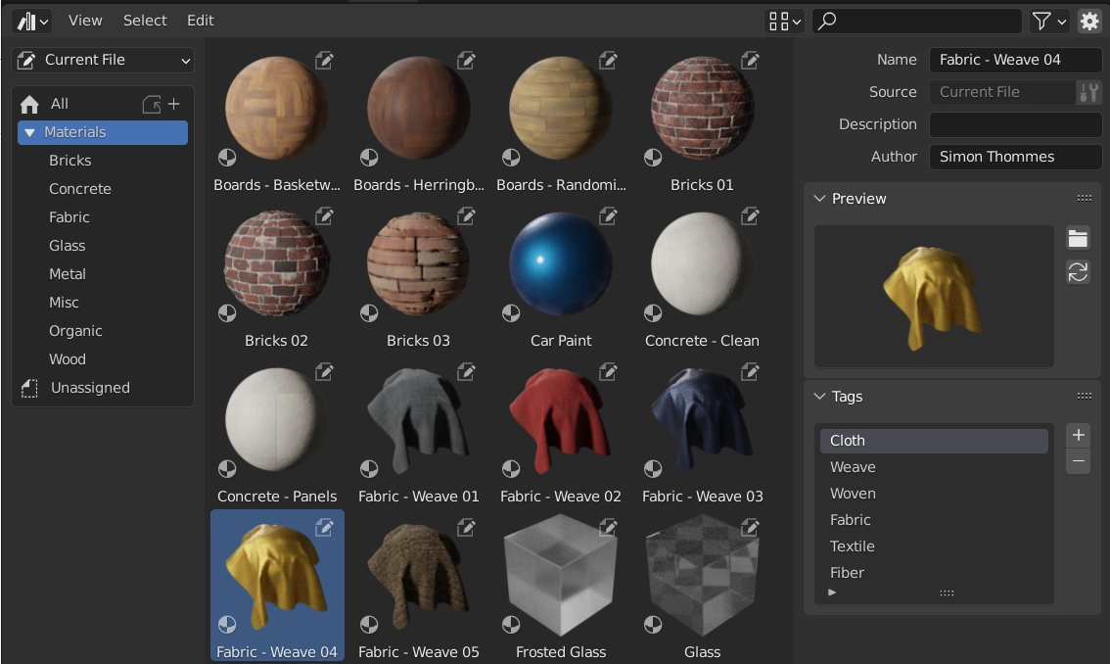Regenerate preview with refresh icon
This screenshot has height=664, width=1110.
[1078, 272]
